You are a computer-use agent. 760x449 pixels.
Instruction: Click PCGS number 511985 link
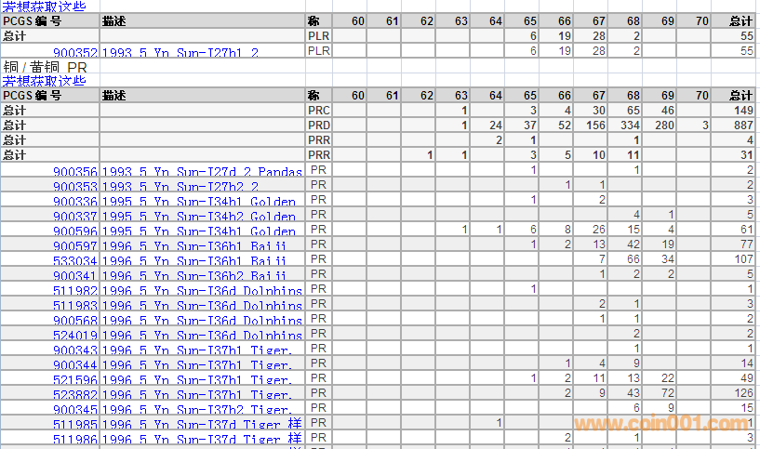point(74,424)
